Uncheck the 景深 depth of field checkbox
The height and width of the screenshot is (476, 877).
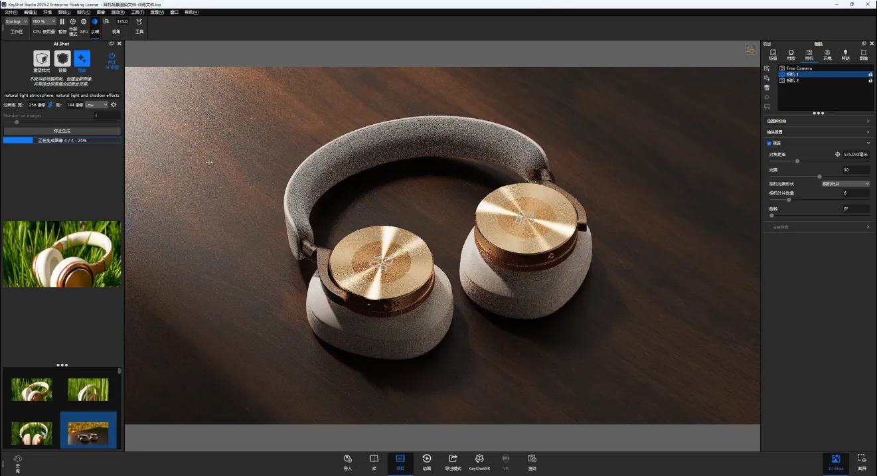pos(769,143)
